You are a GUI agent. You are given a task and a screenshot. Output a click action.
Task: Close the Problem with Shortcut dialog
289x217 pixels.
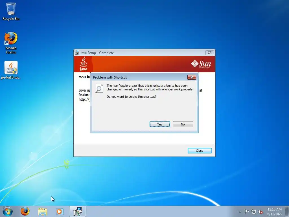(192, 77)
